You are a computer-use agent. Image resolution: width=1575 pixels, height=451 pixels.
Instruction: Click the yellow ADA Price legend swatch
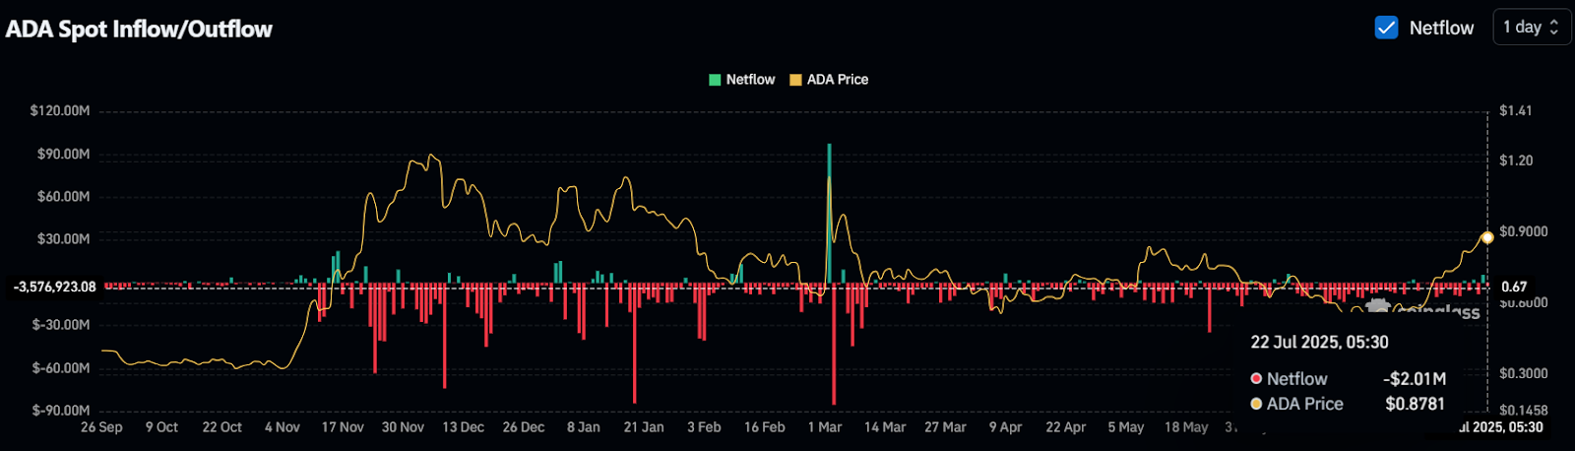tap(795, 80)
